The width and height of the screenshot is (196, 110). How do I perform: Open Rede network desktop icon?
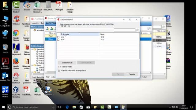[5, 34]
